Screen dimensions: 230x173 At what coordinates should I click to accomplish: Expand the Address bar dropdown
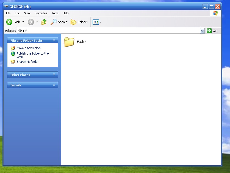click(x=203, y=31)
